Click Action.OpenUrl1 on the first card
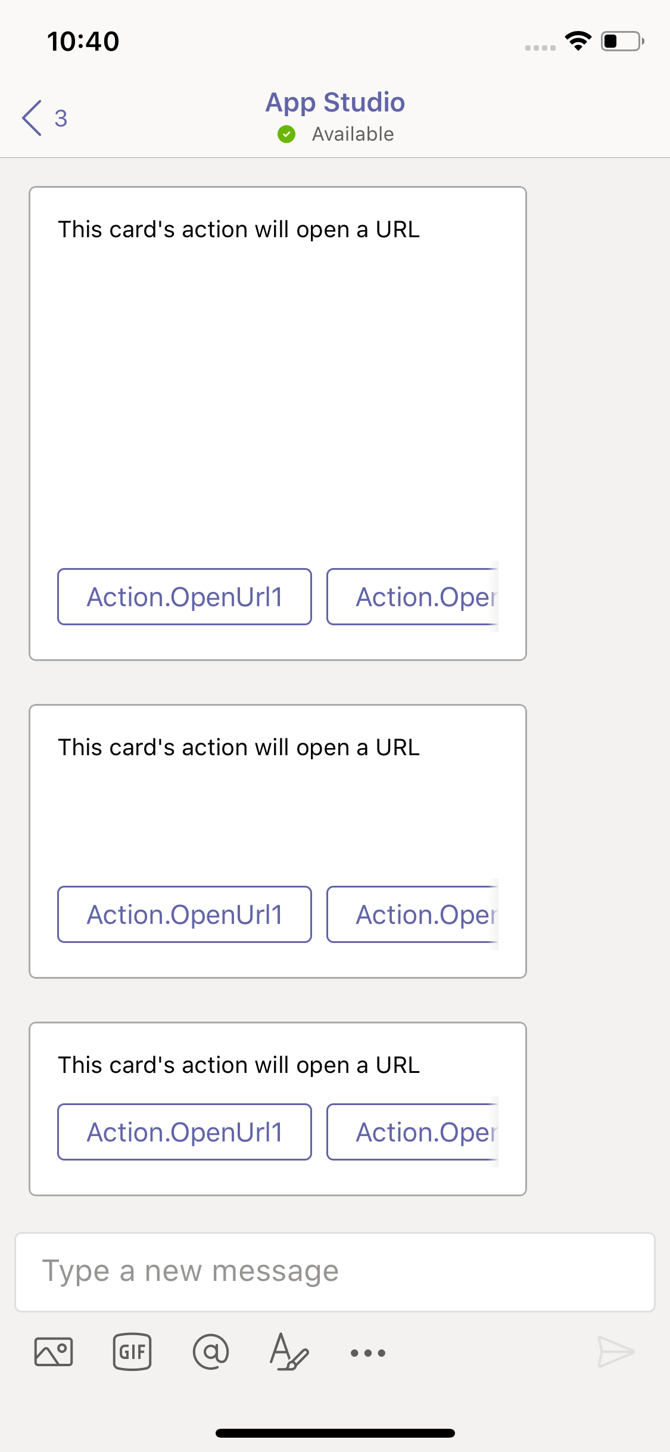 click(x=185, y=597)
